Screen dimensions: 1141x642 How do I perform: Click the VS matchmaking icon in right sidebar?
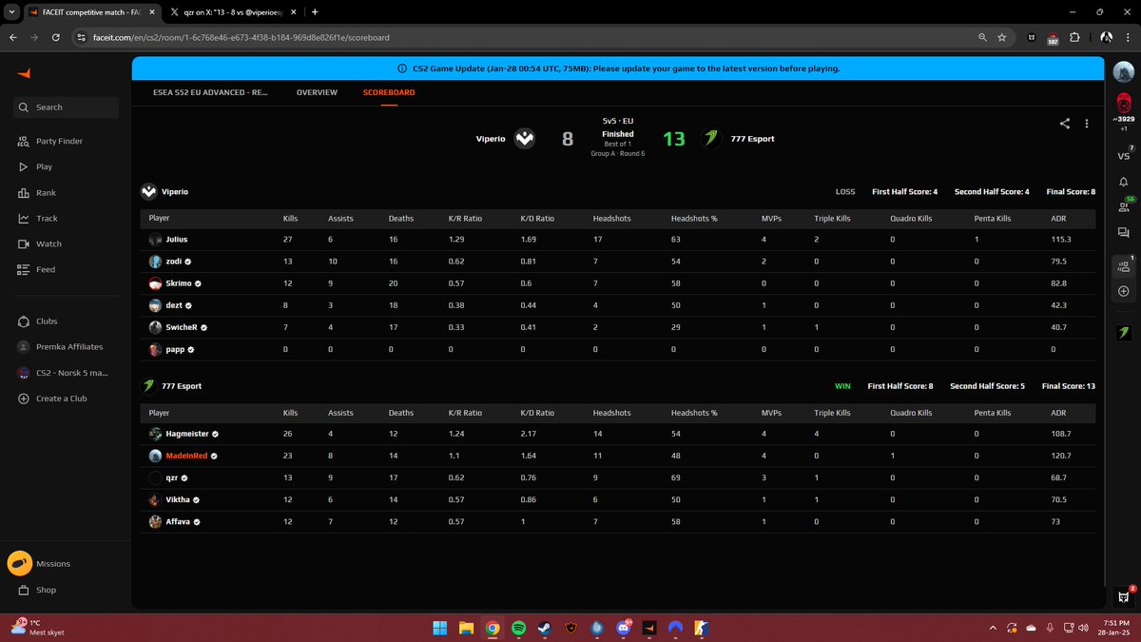click(x=1123, y=156)
